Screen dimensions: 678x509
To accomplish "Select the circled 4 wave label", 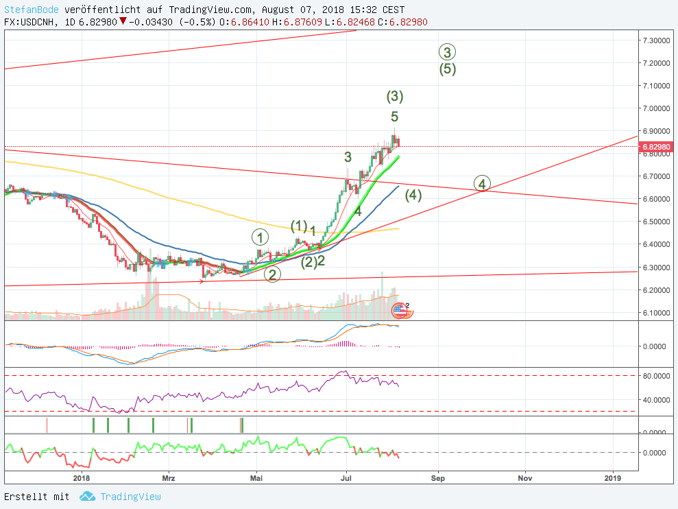I will pos(482,184).
